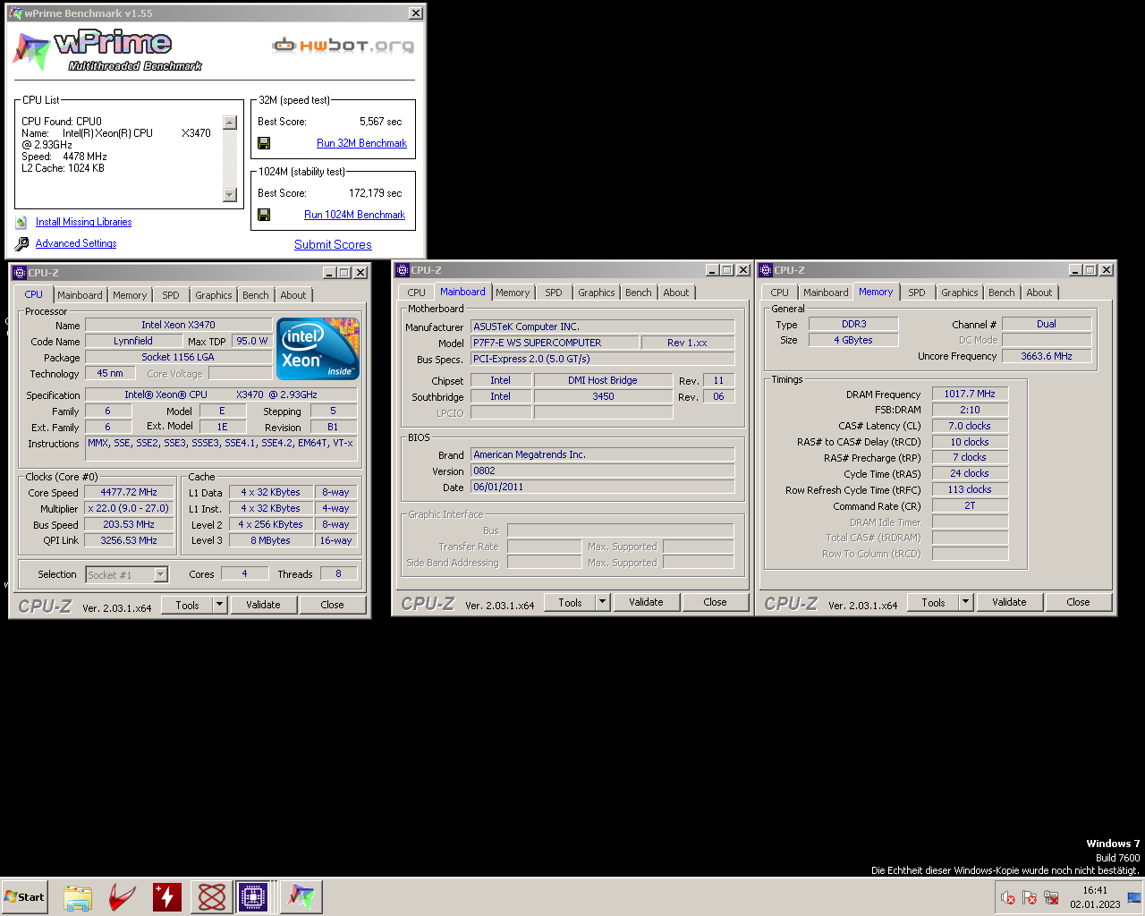
Task: Select the CPU-Z chip taskbar icon
Action: pyautogui.click(x=253, y=897)
